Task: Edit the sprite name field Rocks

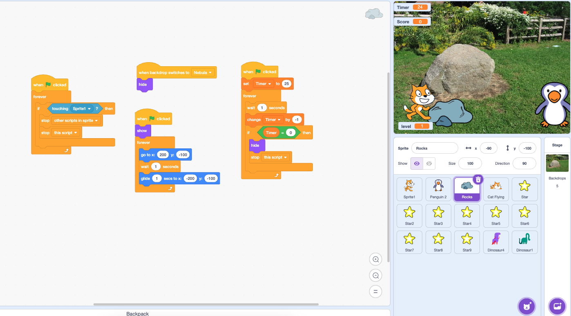Action: [x=435, y=148]
